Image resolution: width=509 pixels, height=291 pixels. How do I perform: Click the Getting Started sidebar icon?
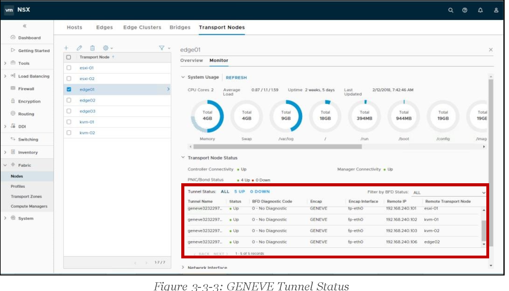(13, 50)
